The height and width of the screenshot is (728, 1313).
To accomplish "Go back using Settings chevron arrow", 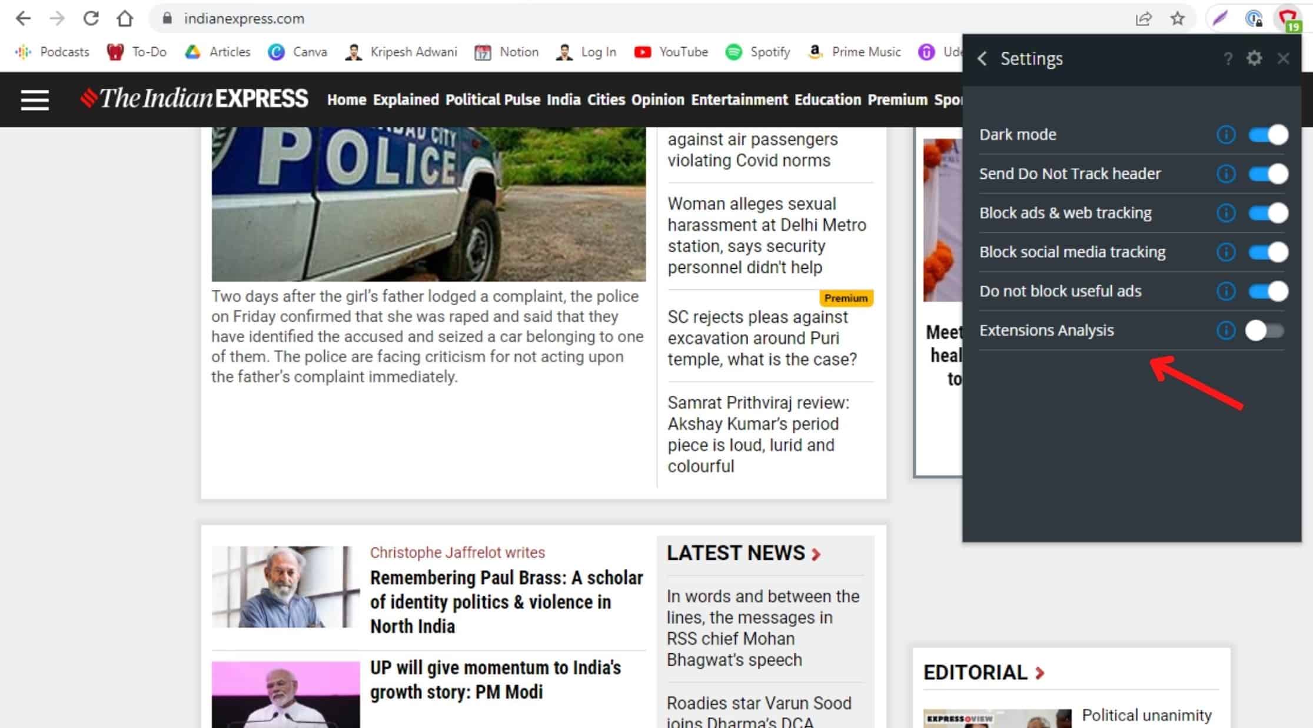I will click(x=982, y=58).
